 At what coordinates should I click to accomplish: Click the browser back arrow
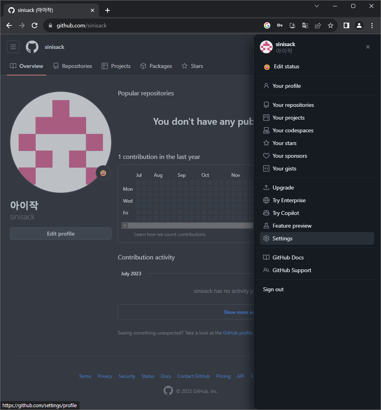click(x=9, y=25)
